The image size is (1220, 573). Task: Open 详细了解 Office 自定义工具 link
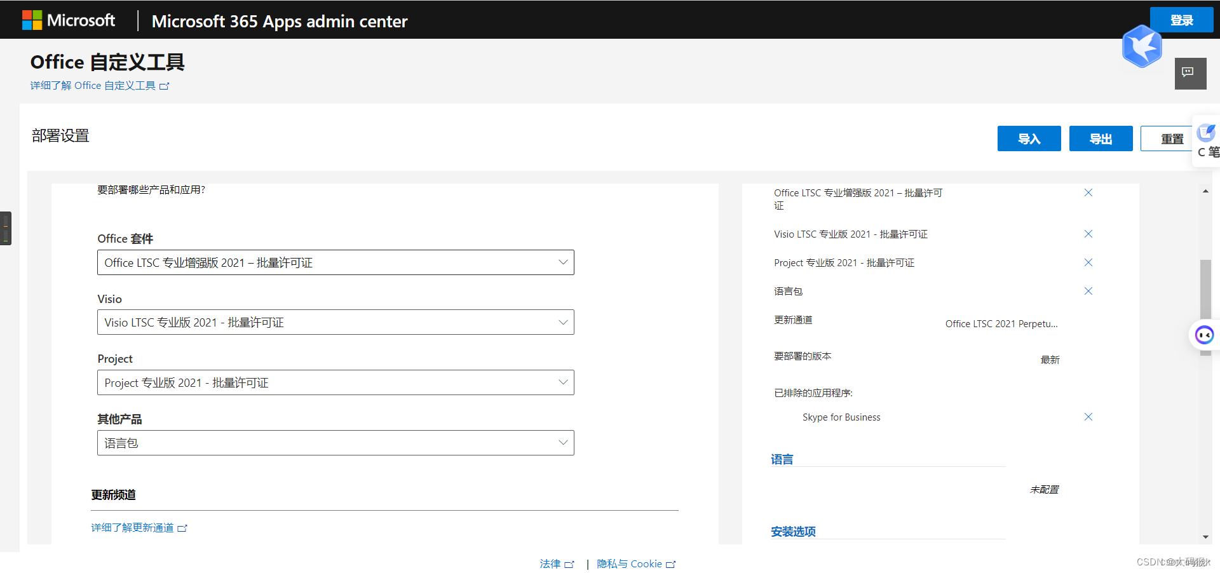(x=99, y=85)
